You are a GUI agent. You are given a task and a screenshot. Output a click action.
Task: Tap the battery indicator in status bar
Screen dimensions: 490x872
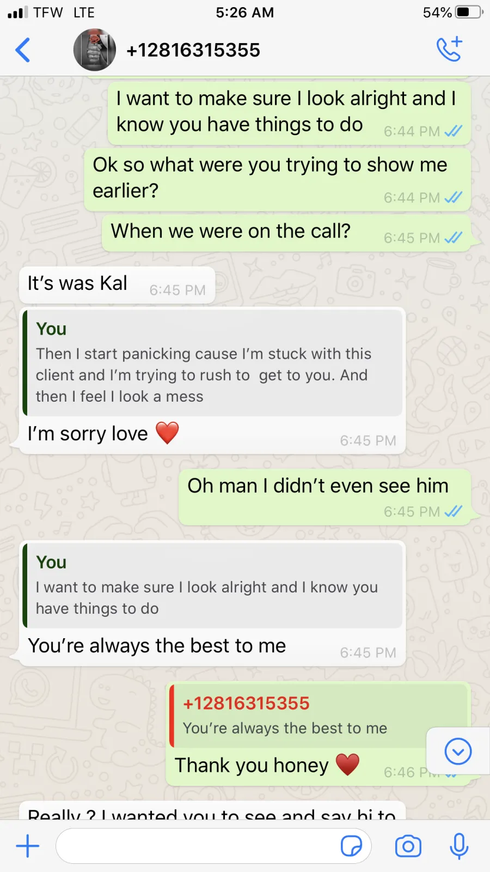(x=469, y=12)
